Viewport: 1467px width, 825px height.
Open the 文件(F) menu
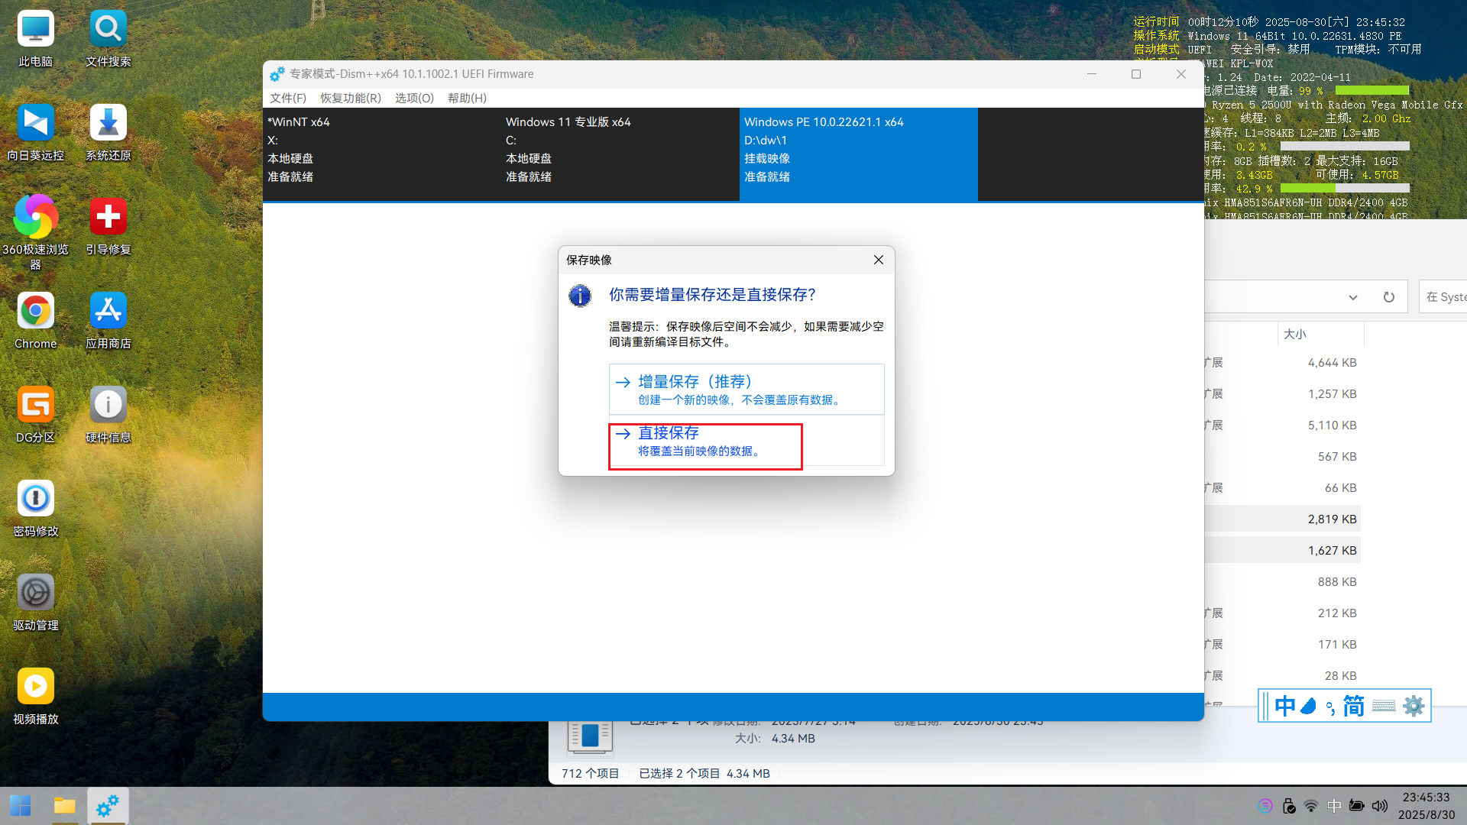[288, 98]
